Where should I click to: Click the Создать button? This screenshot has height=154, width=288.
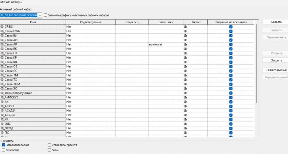coord(276,22)
